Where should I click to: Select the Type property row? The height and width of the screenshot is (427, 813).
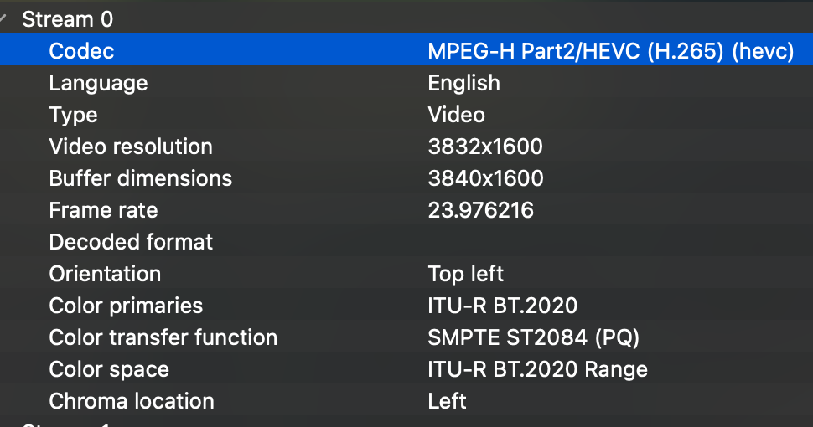[x=73, y=115]
